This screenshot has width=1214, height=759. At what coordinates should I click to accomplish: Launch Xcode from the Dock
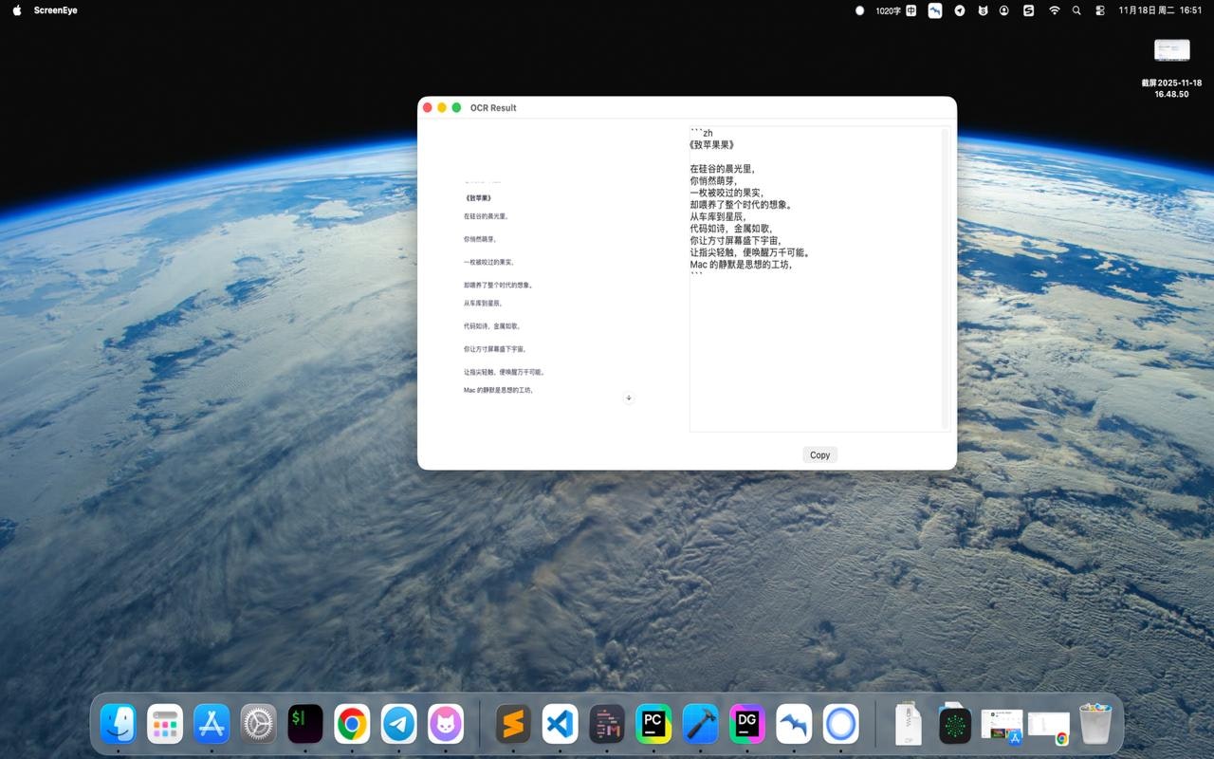pos(700,724)
